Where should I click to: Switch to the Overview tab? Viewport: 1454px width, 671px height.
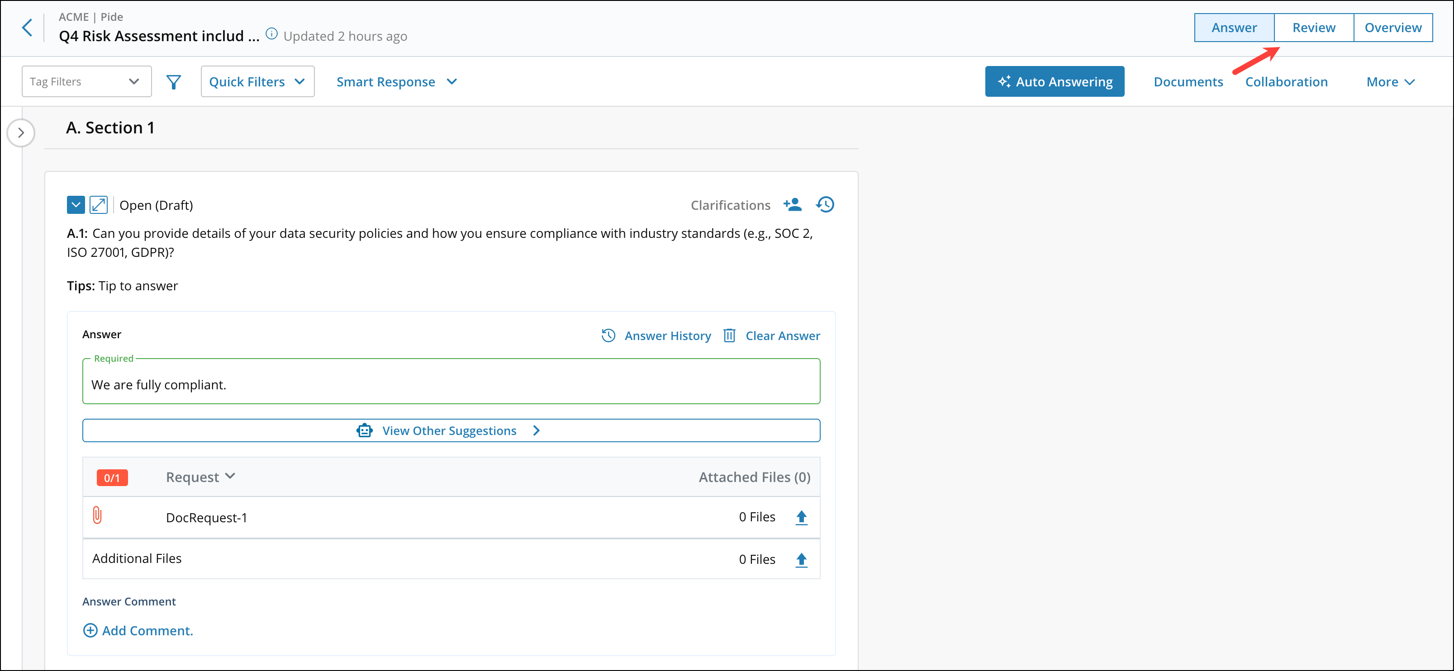[1392, 28]
